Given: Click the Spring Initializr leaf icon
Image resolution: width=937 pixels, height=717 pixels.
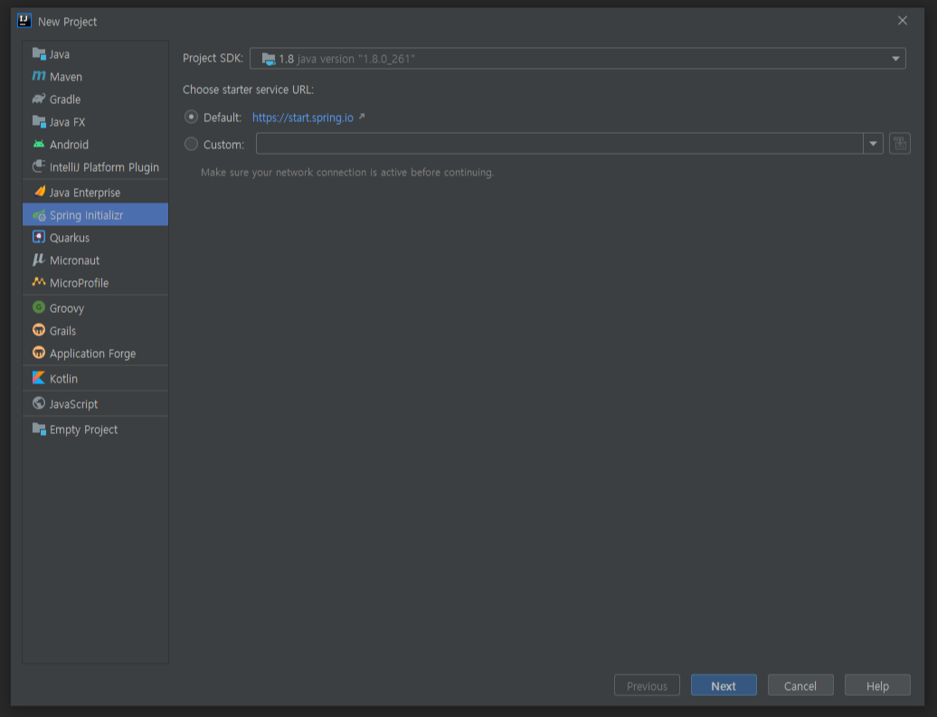Looking at the screenshot, I should [x=39, y=215].
